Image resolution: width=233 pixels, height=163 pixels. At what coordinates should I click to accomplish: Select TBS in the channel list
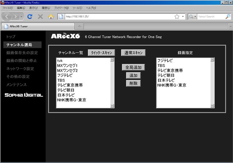tap(83, 80)
